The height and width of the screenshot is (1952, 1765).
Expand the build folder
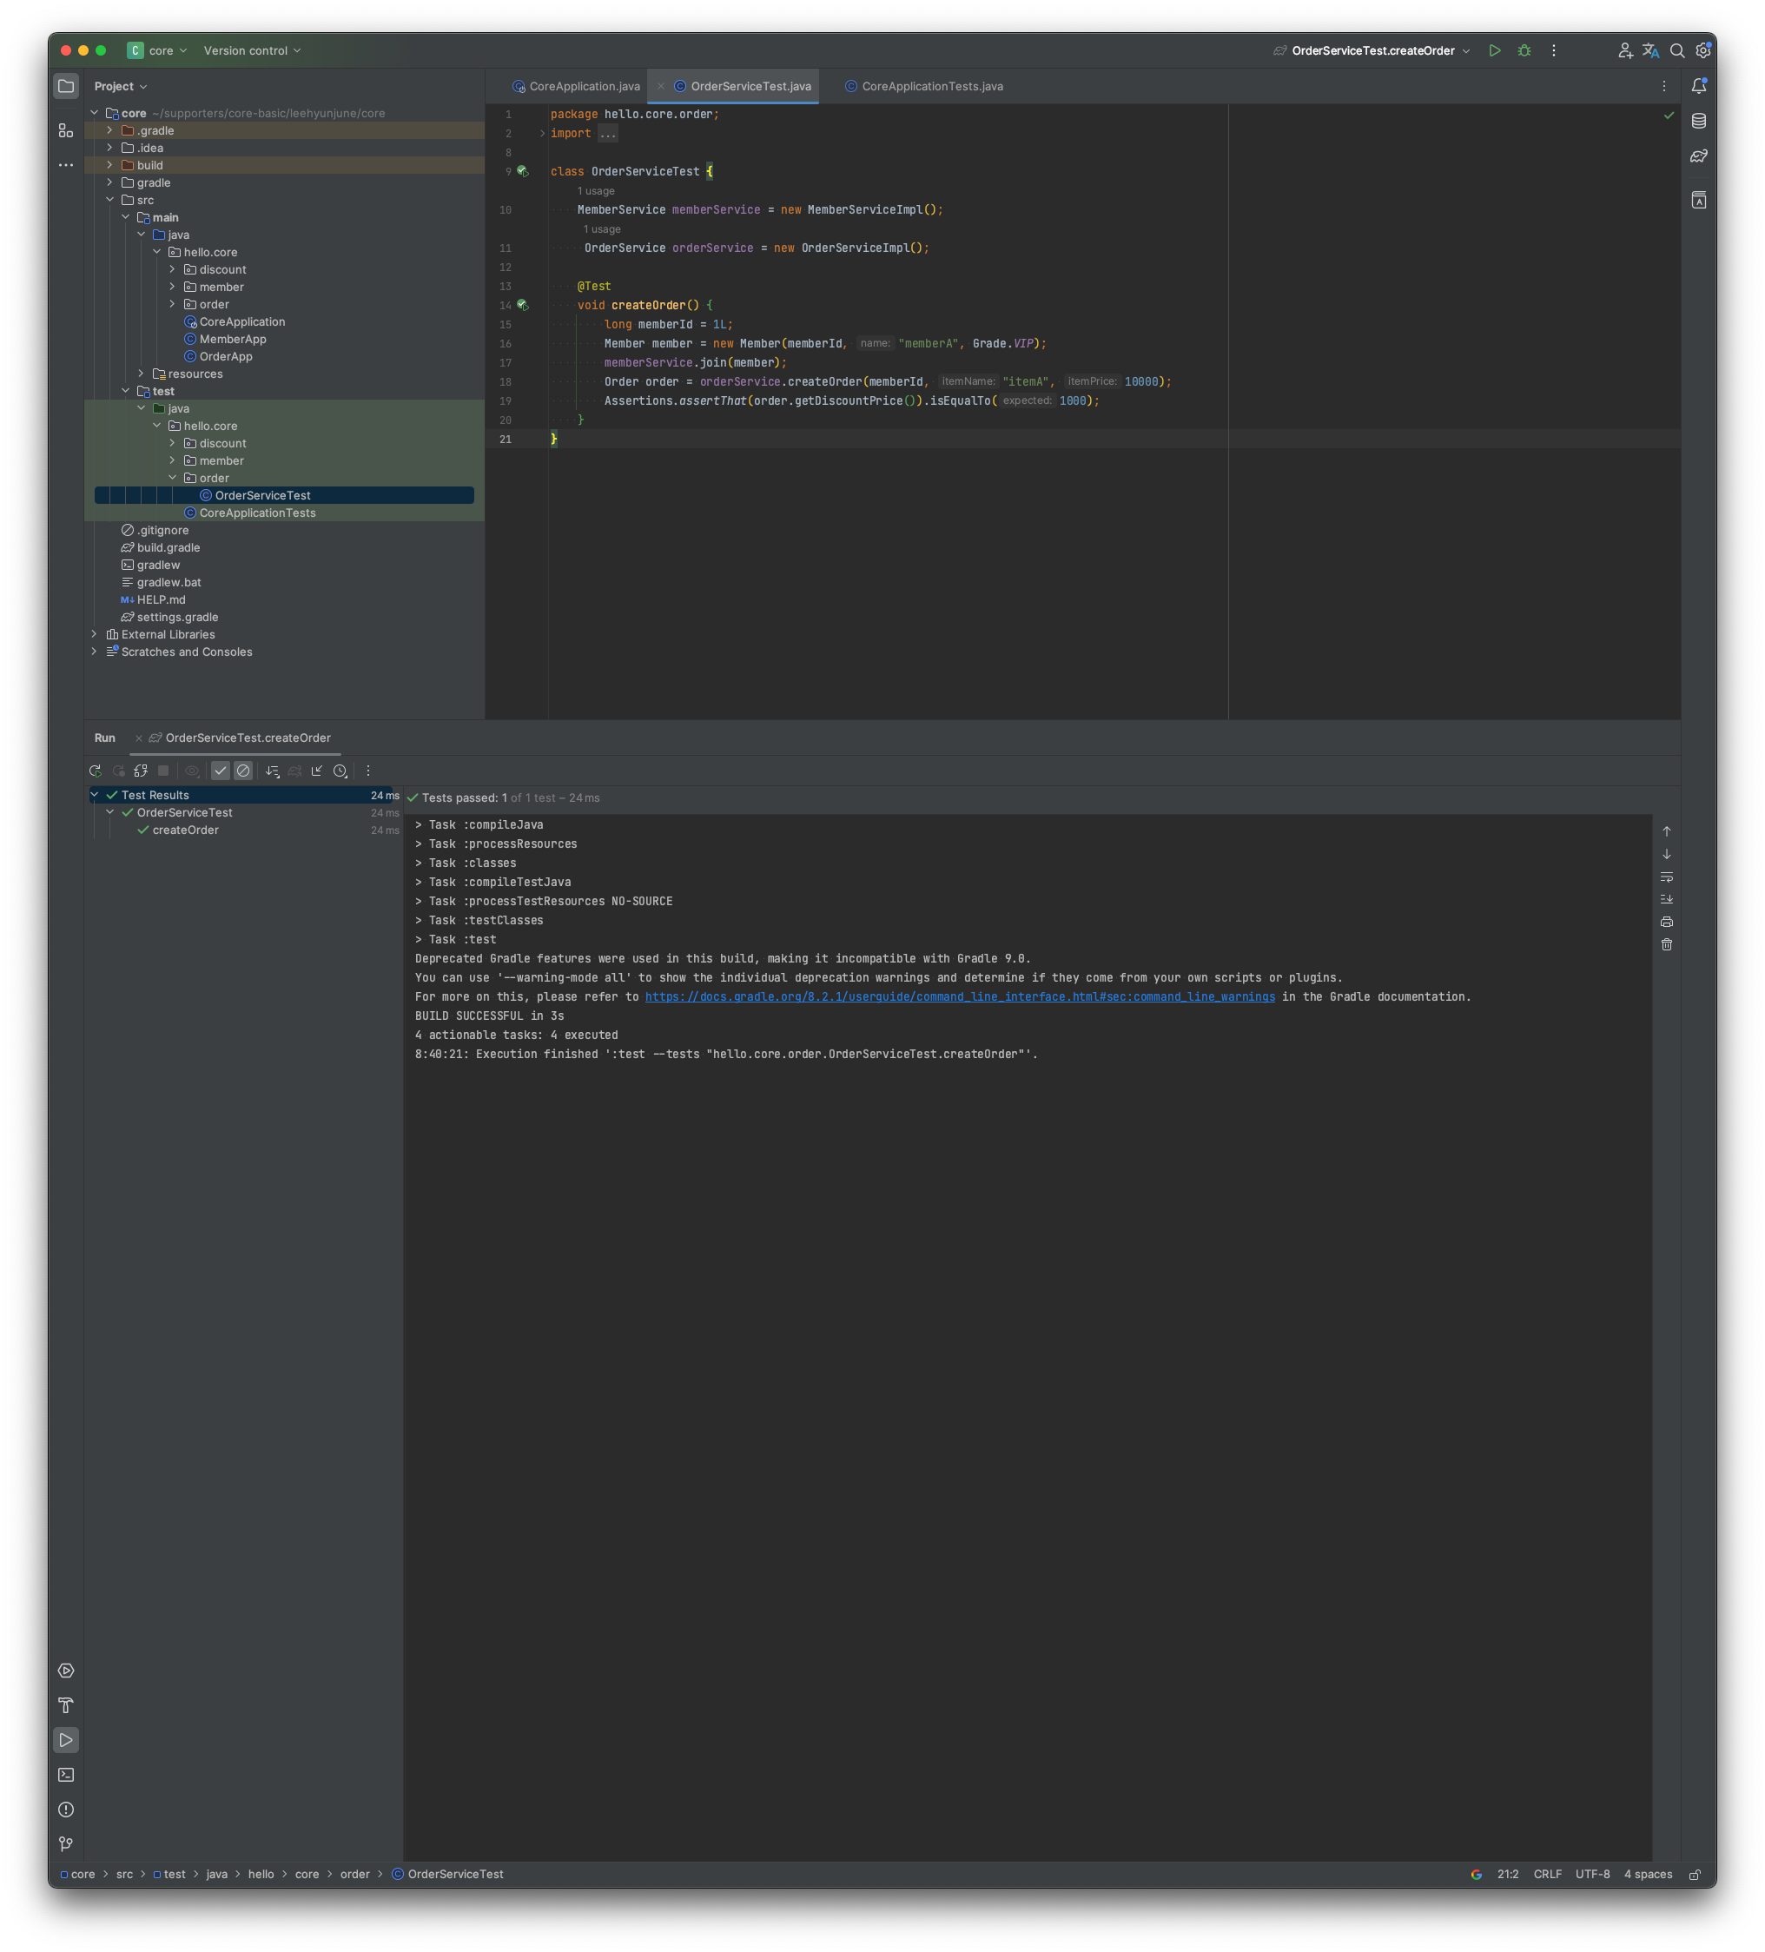pyautogui.click(x=109, y=166)
